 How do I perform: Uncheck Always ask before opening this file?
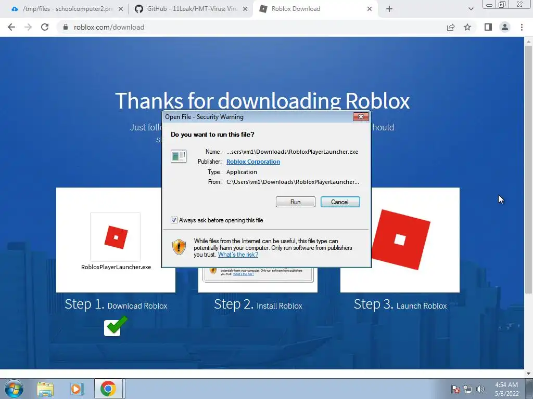coord(174,220)
